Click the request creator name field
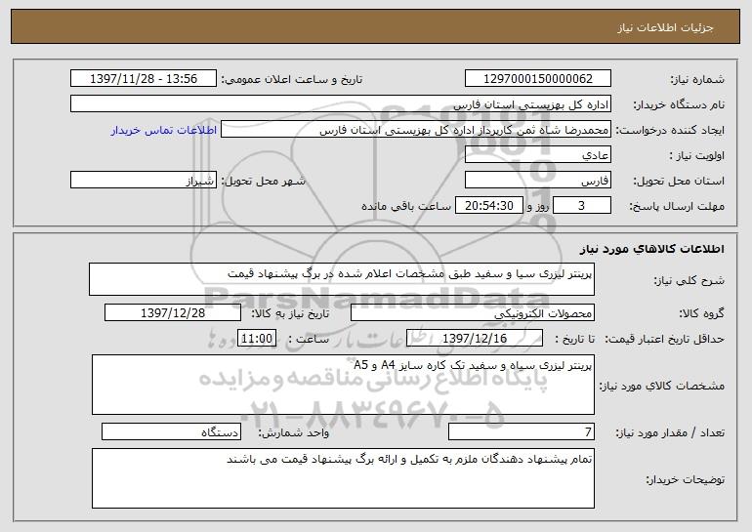The width and height of the screenshot is (752, 532). [416, 130]
